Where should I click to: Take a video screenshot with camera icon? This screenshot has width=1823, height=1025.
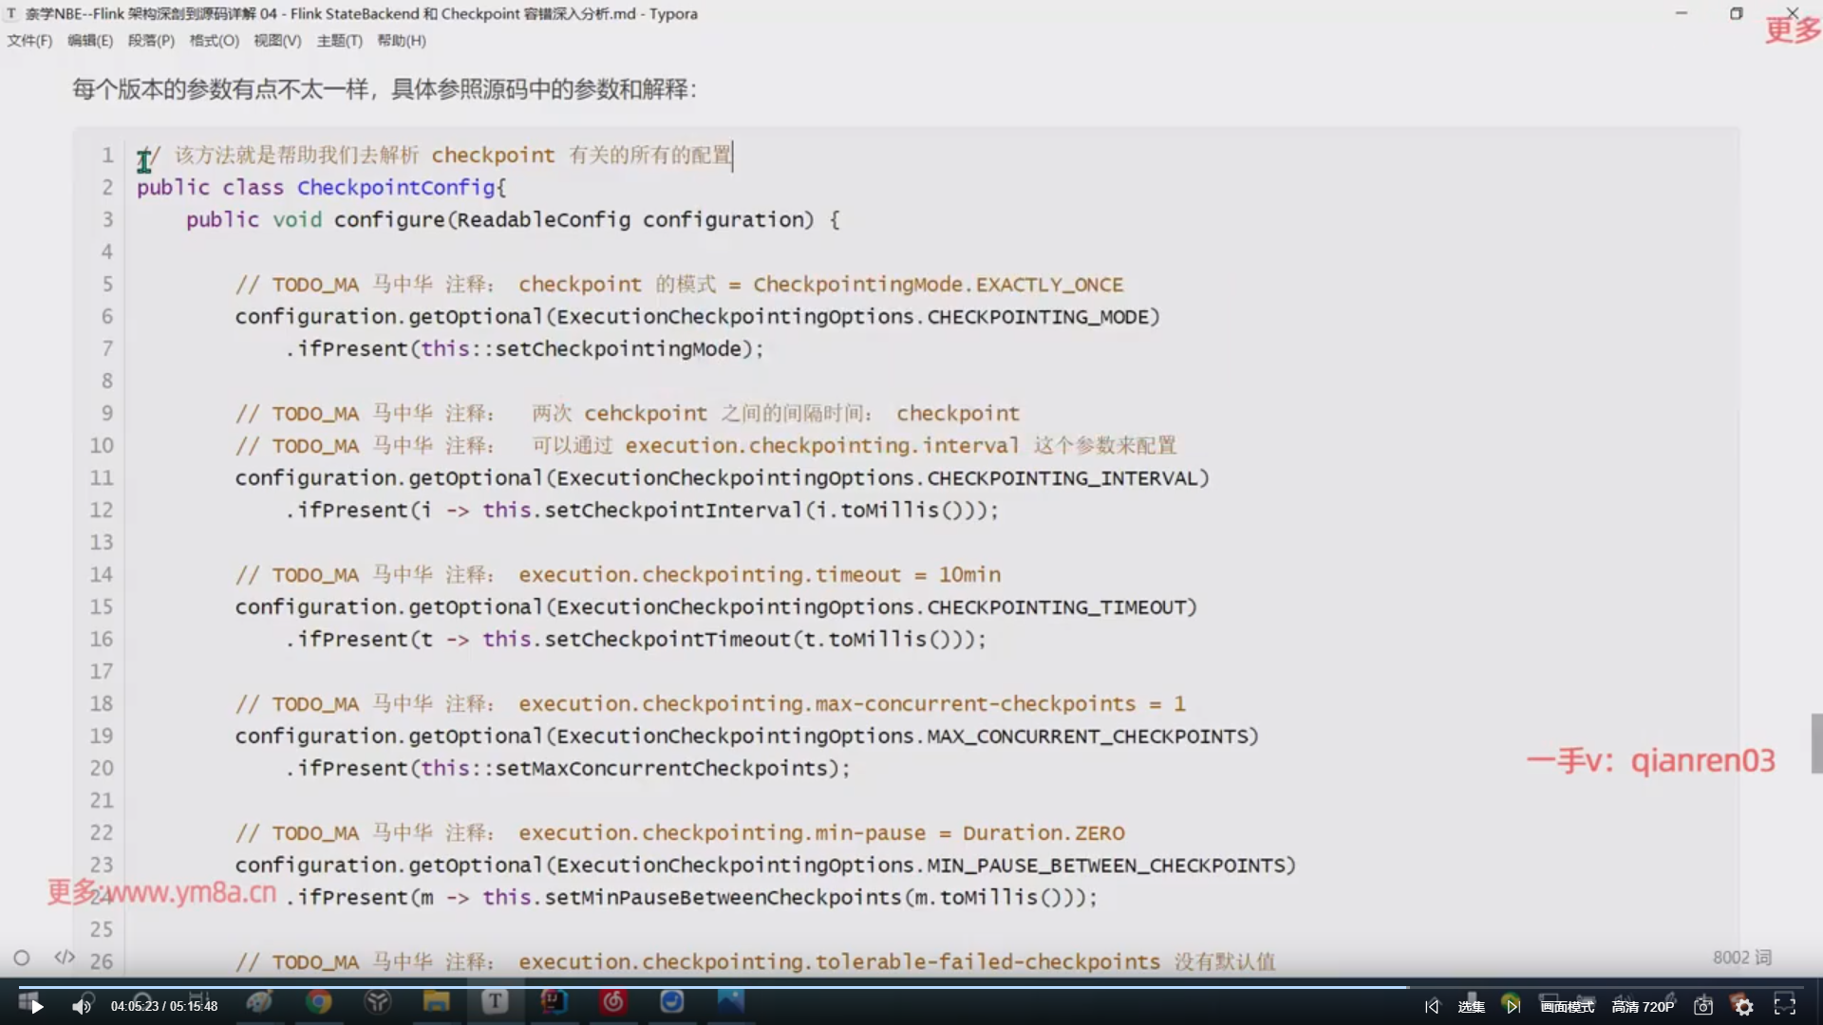(x=1703, y=1006)
